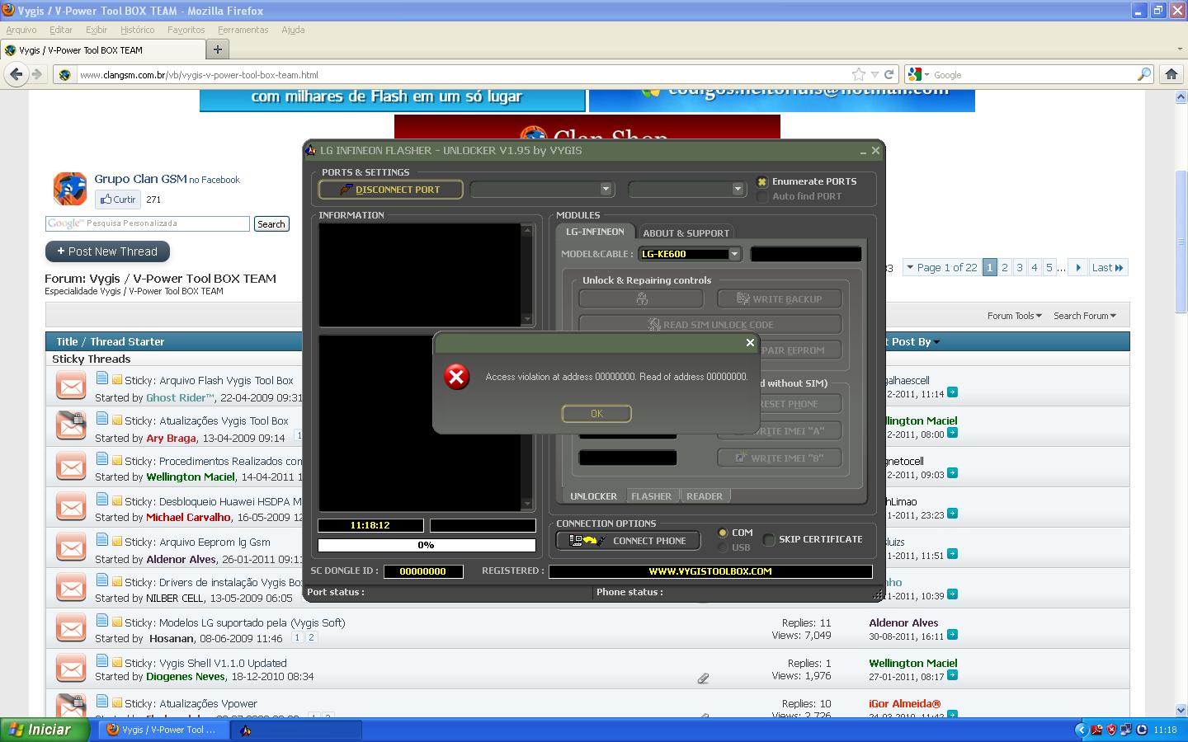Select the FLASHER bottom tab
This screenshot has height=742, width=1188.
pyautogui.click(x=651, y=496)
